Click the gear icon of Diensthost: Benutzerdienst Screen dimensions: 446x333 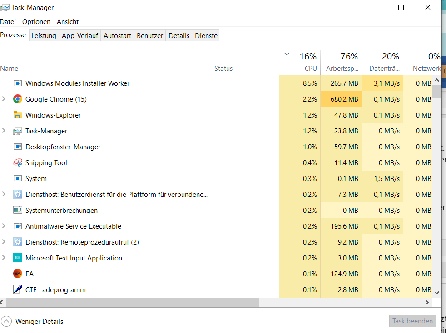click(18, 195)
